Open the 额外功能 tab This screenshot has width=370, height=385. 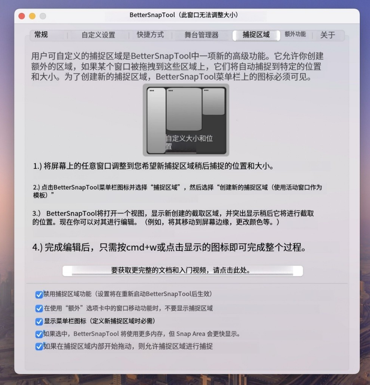(x=295, y=34)
